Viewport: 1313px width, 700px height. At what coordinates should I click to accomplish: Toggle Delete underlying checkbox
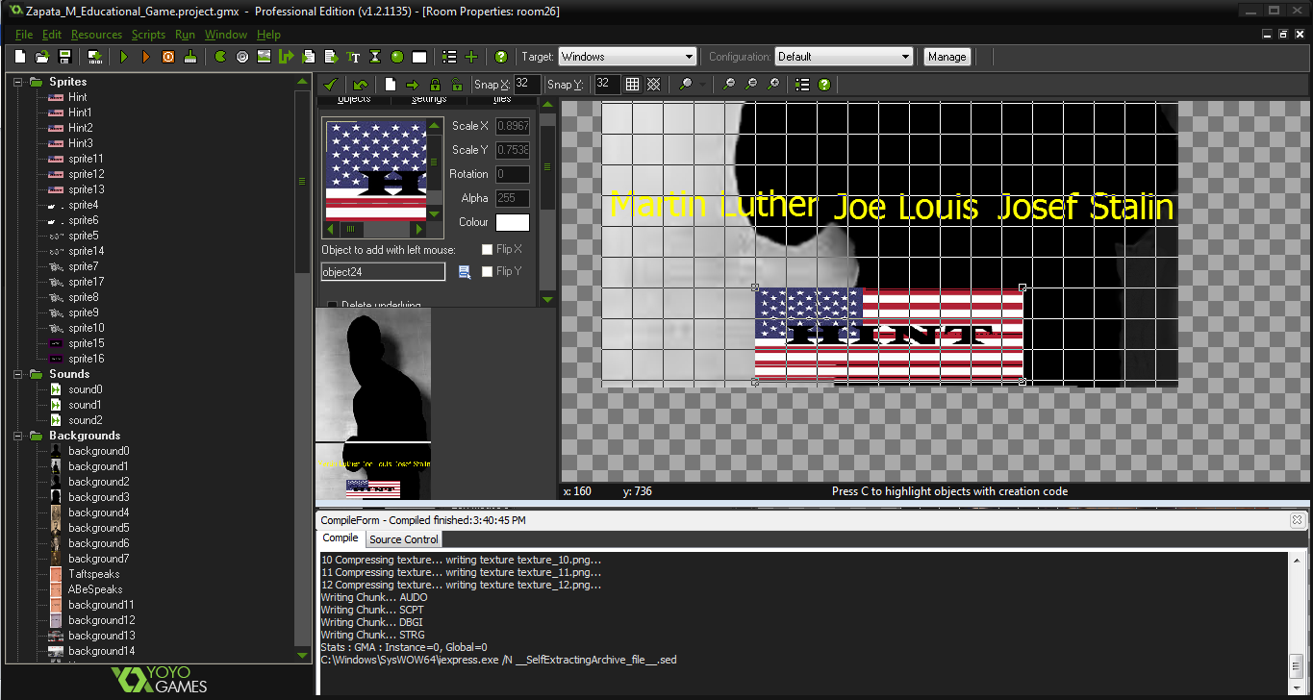tap(332, 306)
